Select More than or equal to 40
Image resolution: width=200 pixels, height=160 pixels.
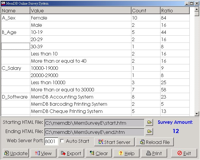pyautogui.click(x=81, y=61)
